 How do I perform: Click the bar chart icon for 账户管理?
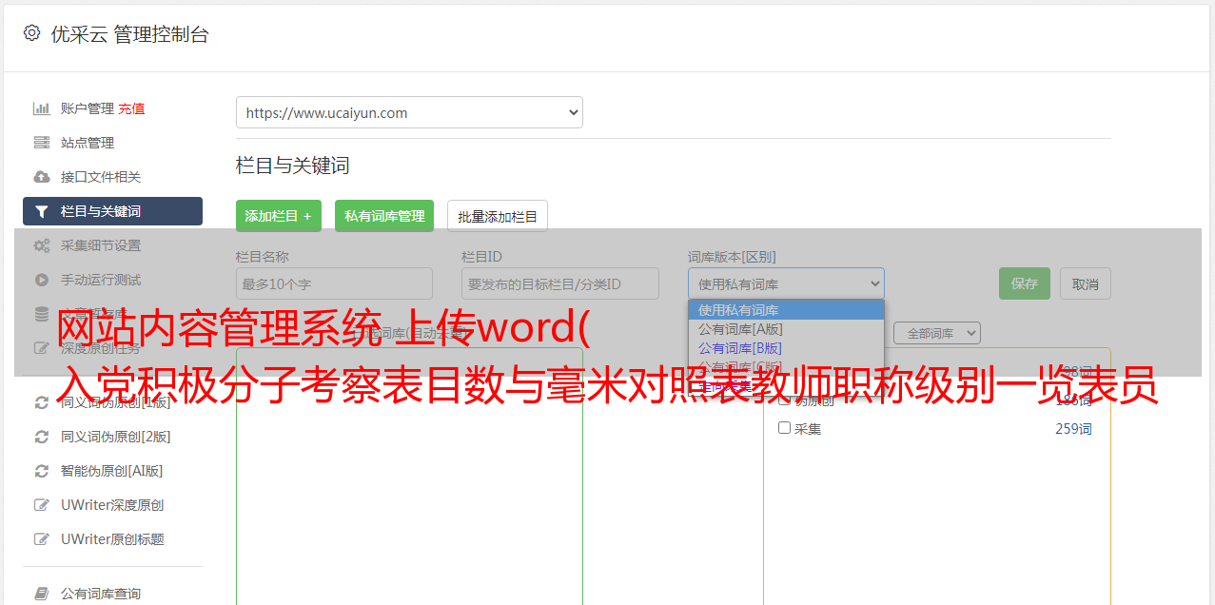coord(42,108)
